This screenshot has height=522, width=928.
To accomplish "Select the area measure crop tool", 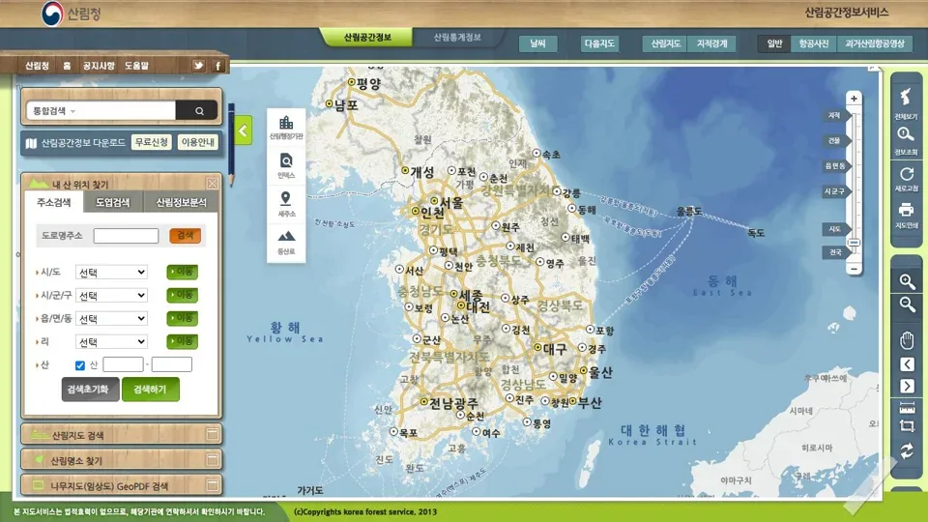I will pos(907,425).
